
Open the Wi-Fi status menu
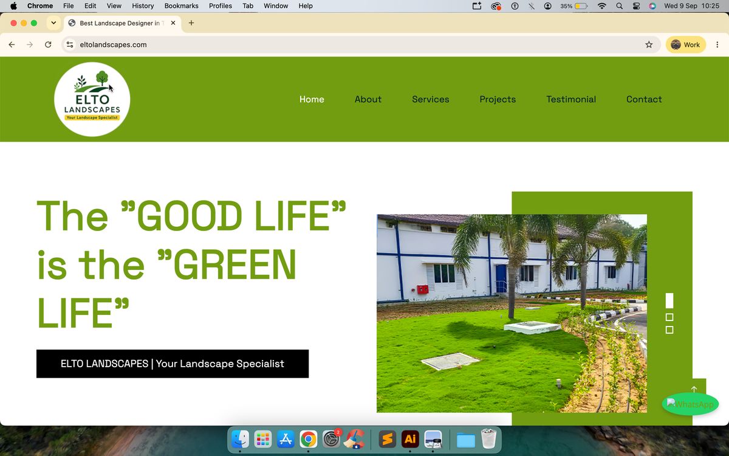602,6
